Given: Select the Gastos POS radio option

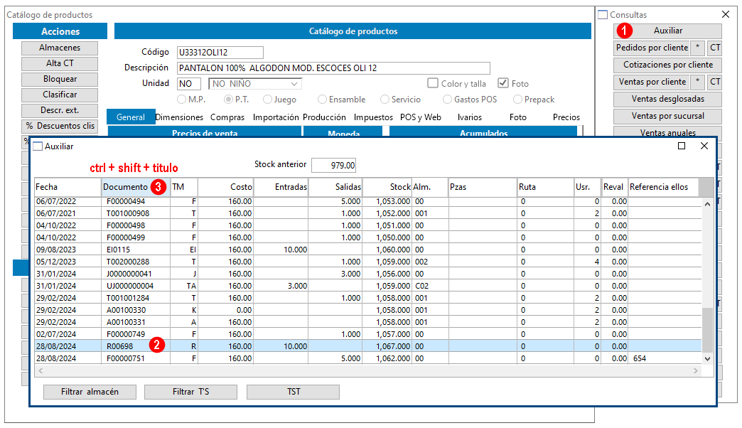Looking at the screenshot, I should tap(447, 100).
